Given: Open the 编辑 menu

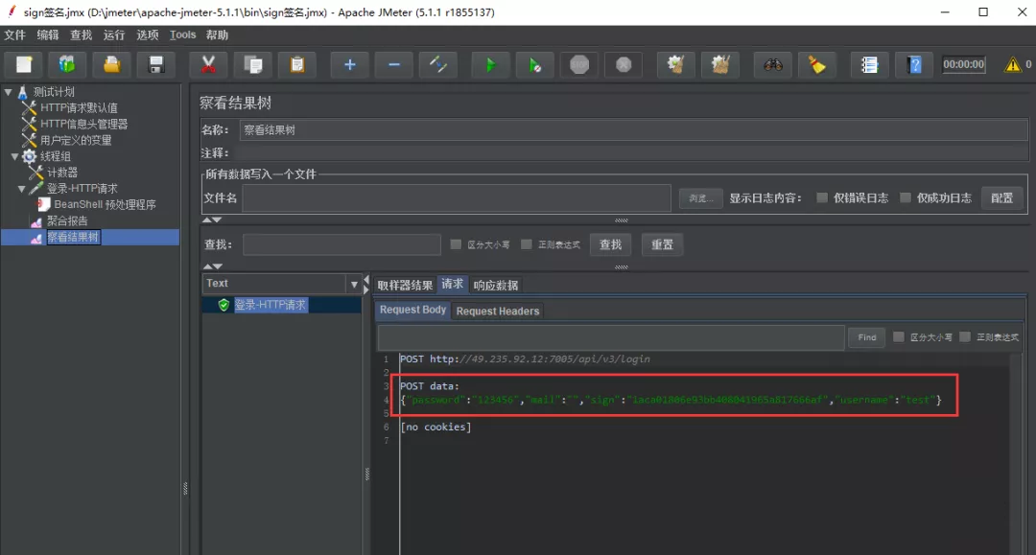Looking at the screenshot, I should coord(48,35).
